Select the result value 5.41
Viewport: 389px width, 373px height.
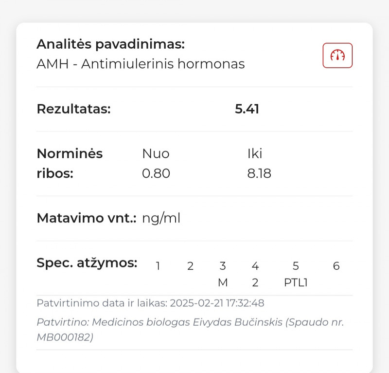point(247,109)
